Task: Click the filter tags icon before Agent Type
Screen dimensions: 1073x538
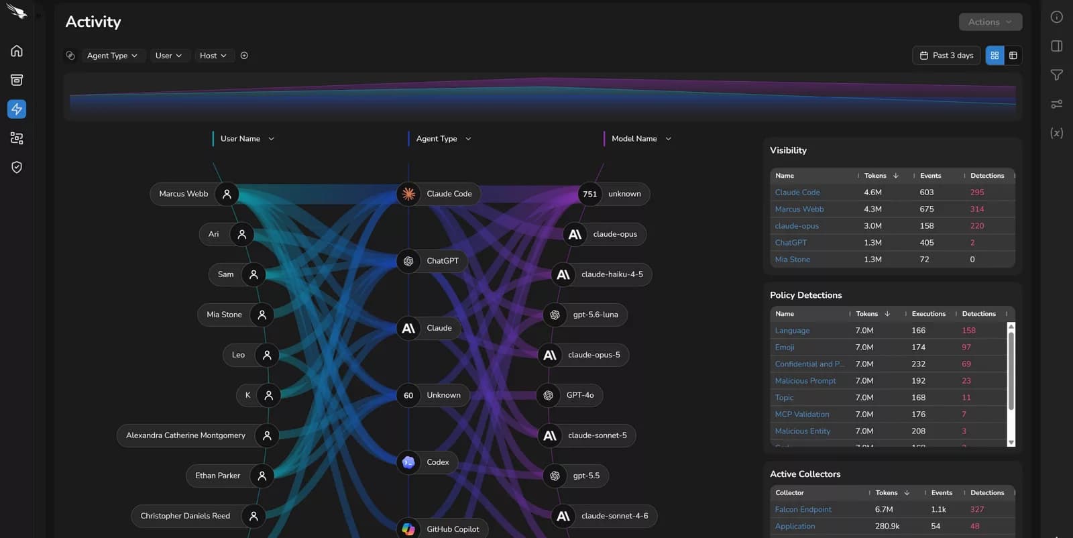Action: point(70,56)
